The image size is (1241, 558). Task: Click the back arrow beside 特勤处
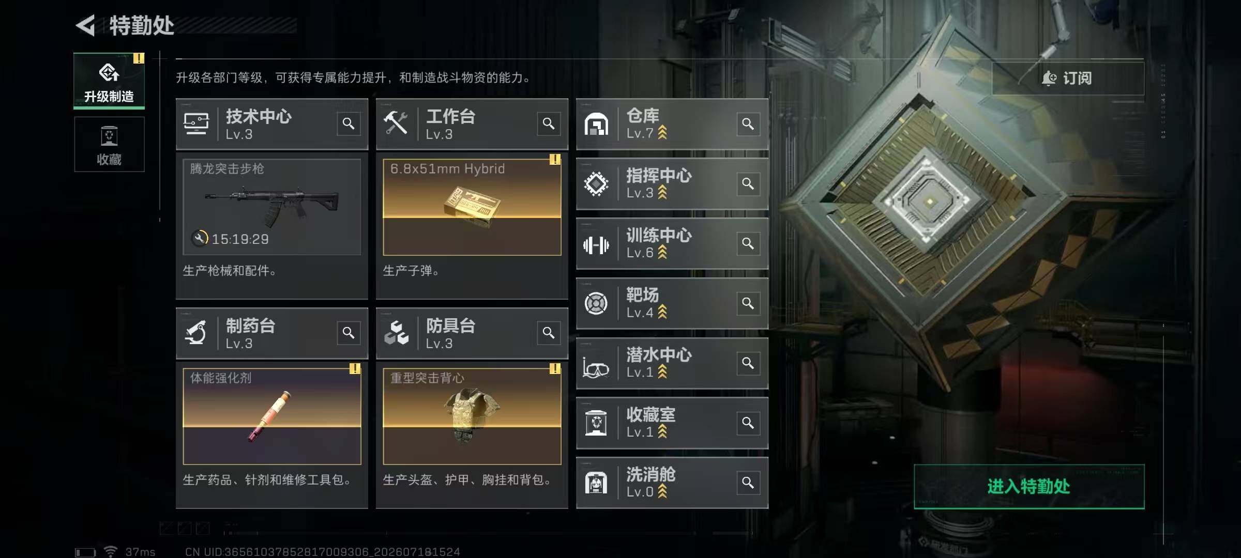86,25
